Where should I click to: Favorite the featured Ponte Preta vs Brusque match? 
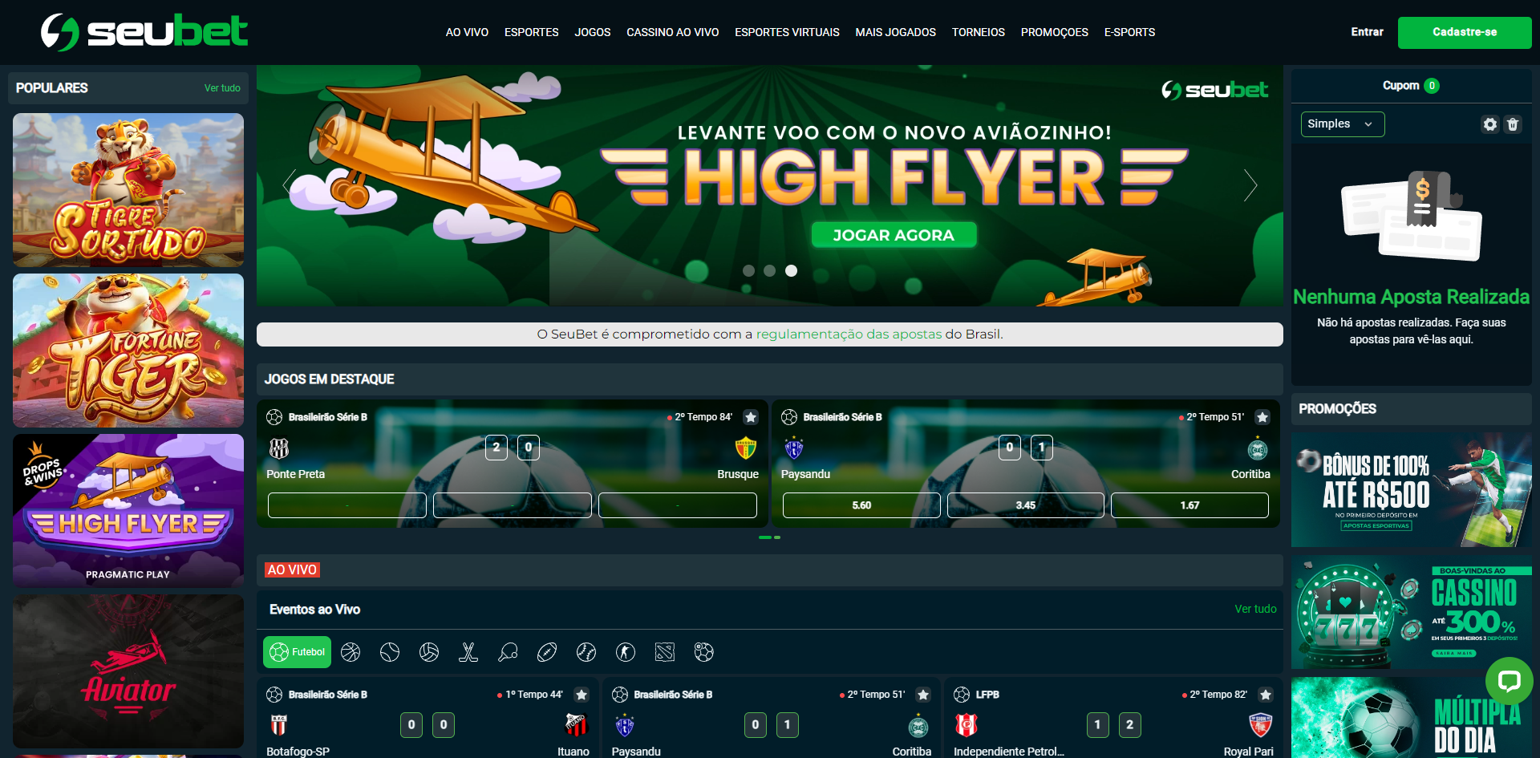[751, 417]
